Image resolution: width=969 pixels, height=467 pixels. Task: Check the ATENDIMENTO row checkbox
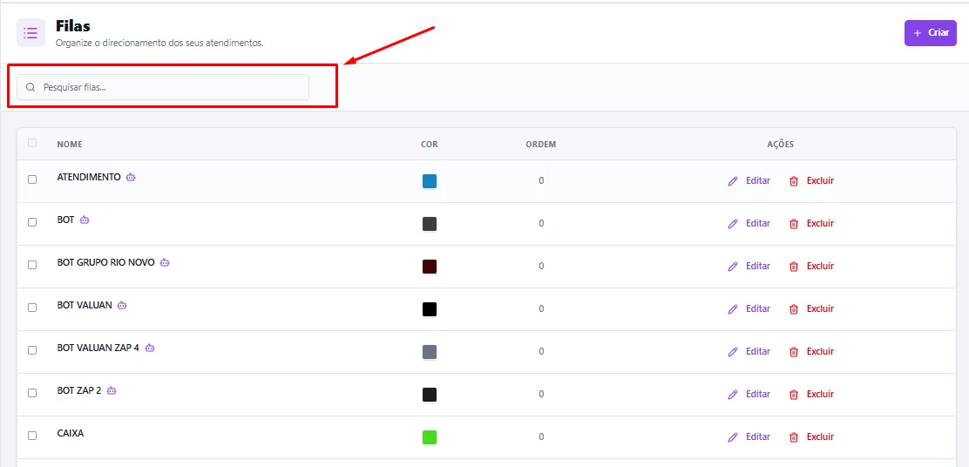point(32,179)
